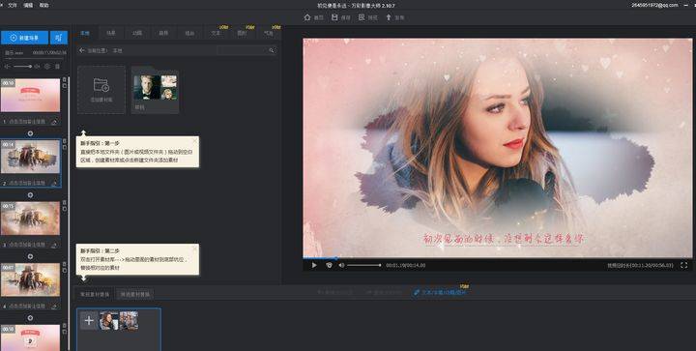Image resolution: width=696 pixels, height=351 pixels.
Task: Play the preview video
Action: [x=314, y=265]
